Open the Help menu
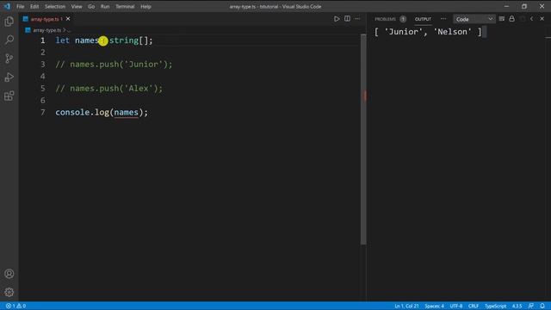The height and width of the screenshot is (310, 551). tap(145, 6)
